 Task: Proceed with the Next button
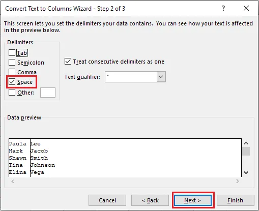(x=193, y=200)
